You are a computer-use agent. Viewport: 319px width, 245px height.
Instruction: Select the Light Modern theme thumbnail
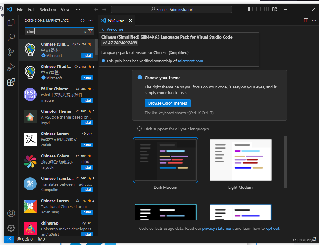(x=241, y=160)
